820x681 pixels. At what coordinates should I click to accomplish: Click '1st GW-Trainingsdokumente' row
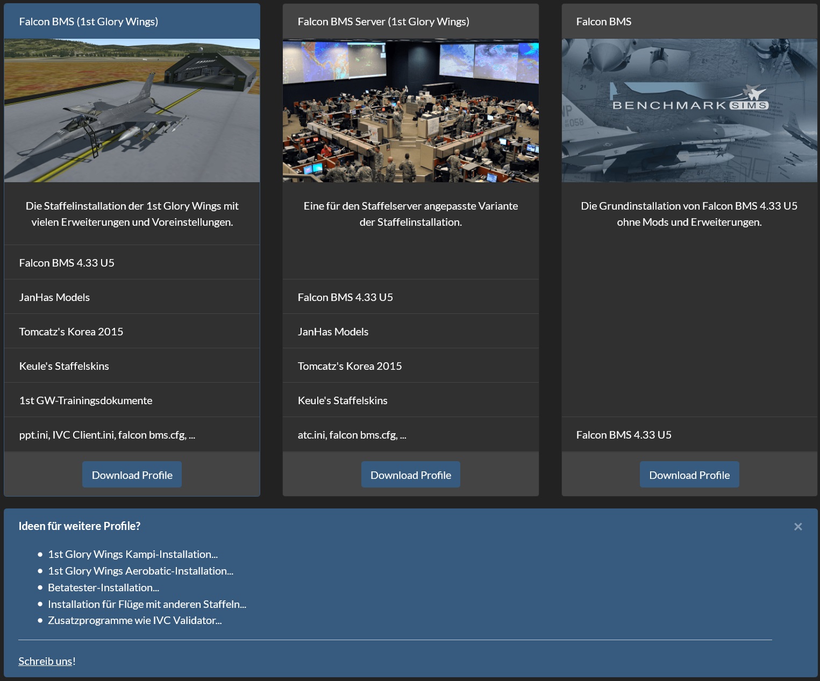click(132, 400)
